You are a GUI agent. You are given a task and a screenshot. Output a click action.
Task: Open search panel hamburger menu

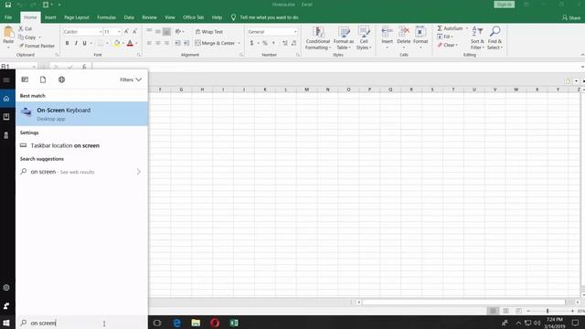(x=6, y=80)
